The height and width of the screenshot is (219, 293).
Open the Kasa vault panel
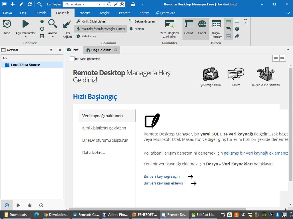coord(7,27)
